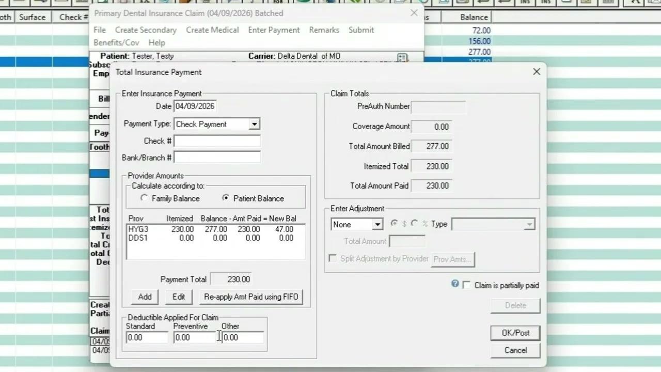Click the Itemized Total value 230.00
661x372 pixels.
431,166
